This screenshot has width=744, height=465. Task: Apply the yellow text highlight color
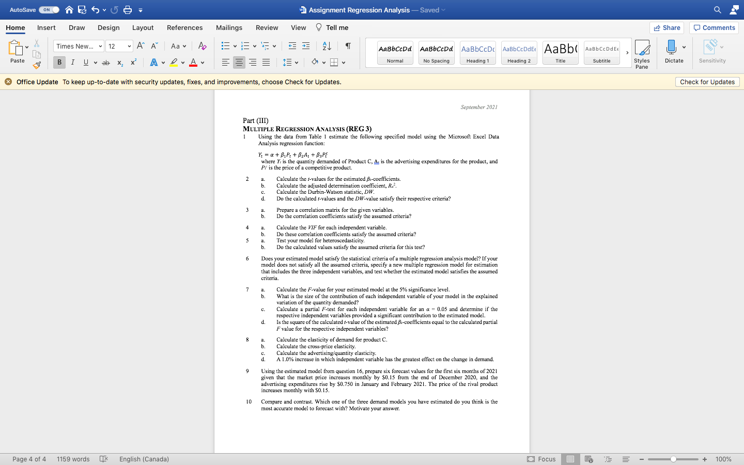[174, 63]
